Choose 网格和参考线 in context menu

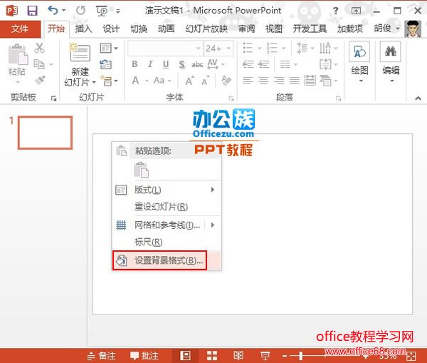(167, 225)
